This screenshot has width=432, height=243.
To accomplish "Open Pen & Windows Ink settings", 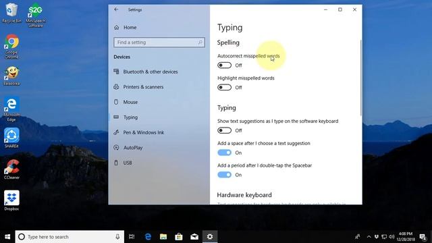I will [139, 132].
